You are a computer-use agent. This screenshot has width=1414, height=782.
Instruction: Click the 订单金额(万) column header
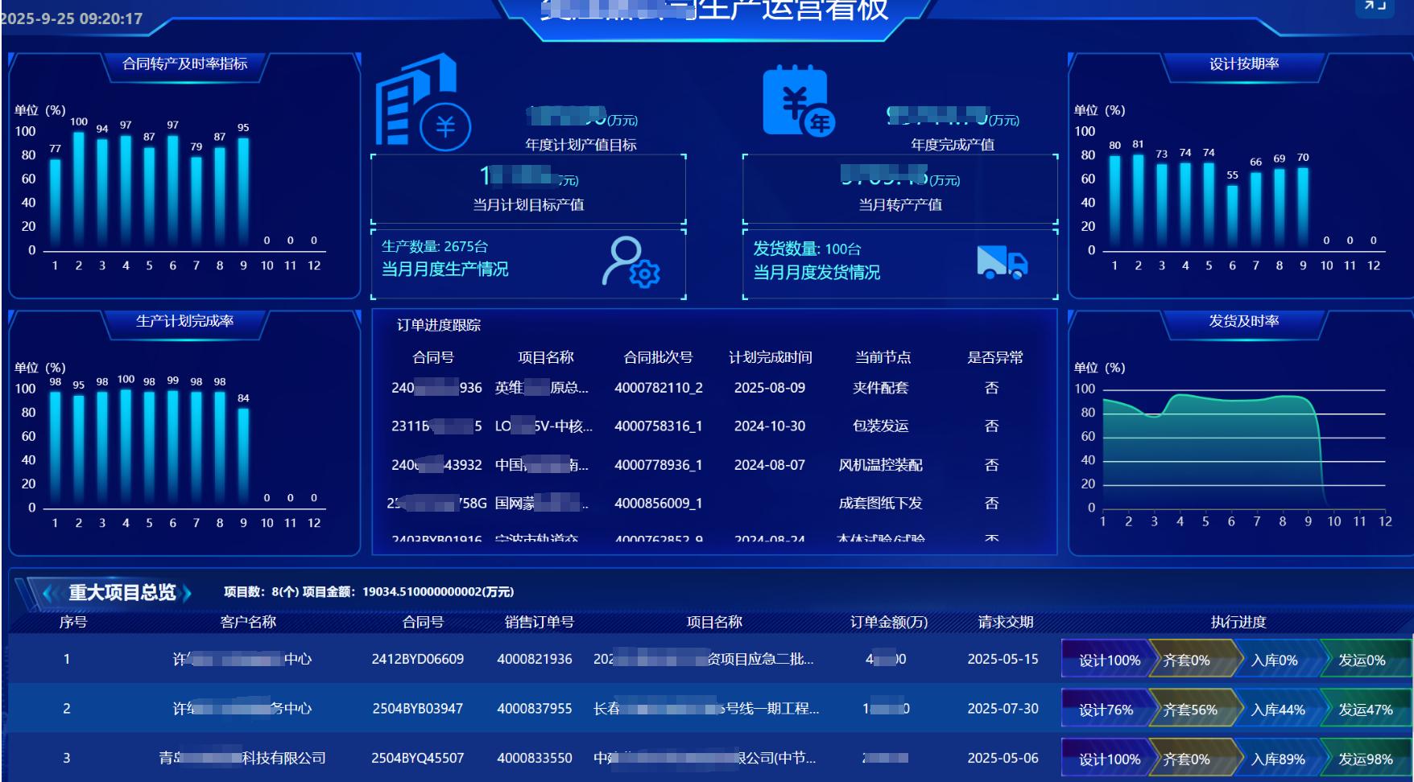pos(888,622)
